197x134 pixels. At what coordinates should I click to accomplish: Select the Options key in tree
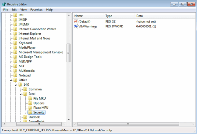pos(39,103)
